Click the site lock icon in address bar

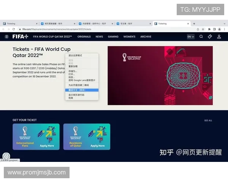pyautogui.click(x=20, y=29)
